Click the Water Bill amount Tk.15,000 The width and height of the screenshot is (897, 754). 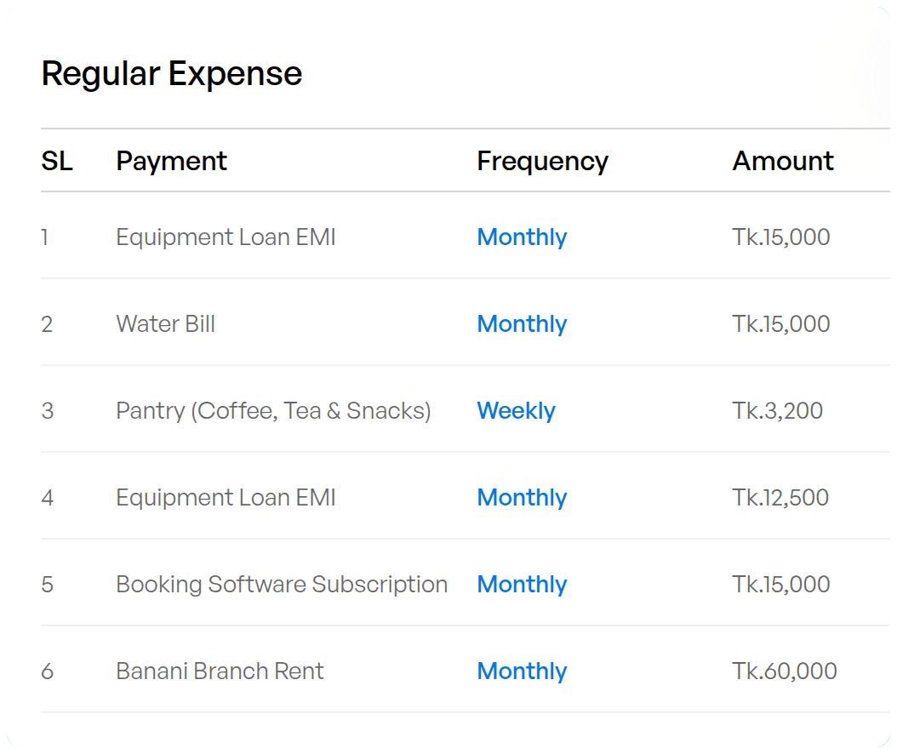(781, 323)
